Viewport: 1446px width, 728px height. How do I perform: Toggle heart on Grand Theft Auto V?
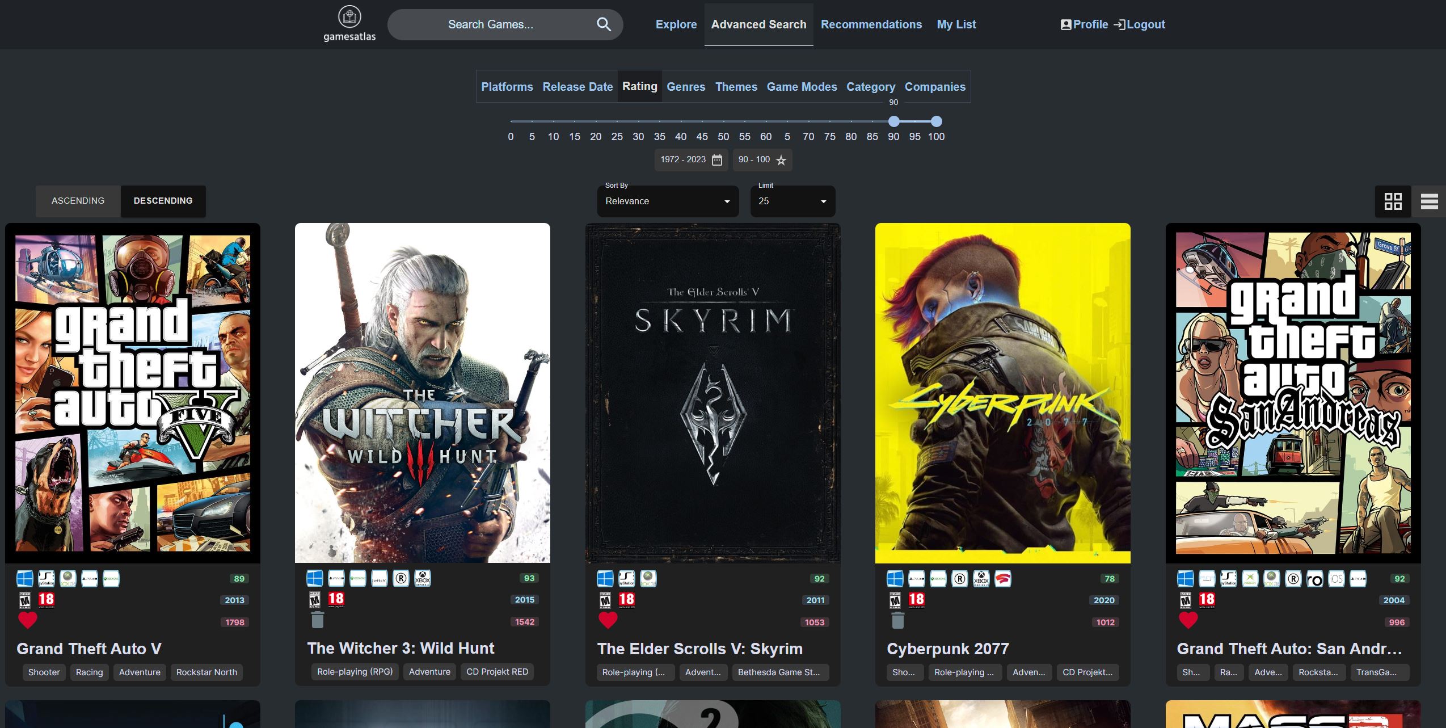(x=28, y=620)
